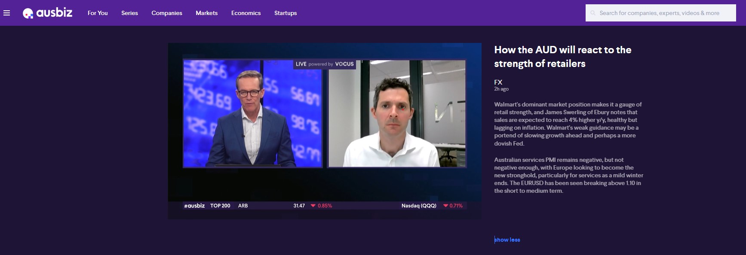Click the video player showing the interview

pos(325,131)
